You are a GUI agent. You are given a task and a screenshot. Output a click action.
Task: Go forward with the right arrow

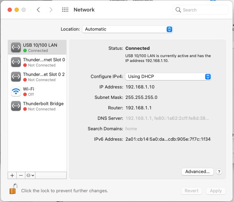(51, 10)
